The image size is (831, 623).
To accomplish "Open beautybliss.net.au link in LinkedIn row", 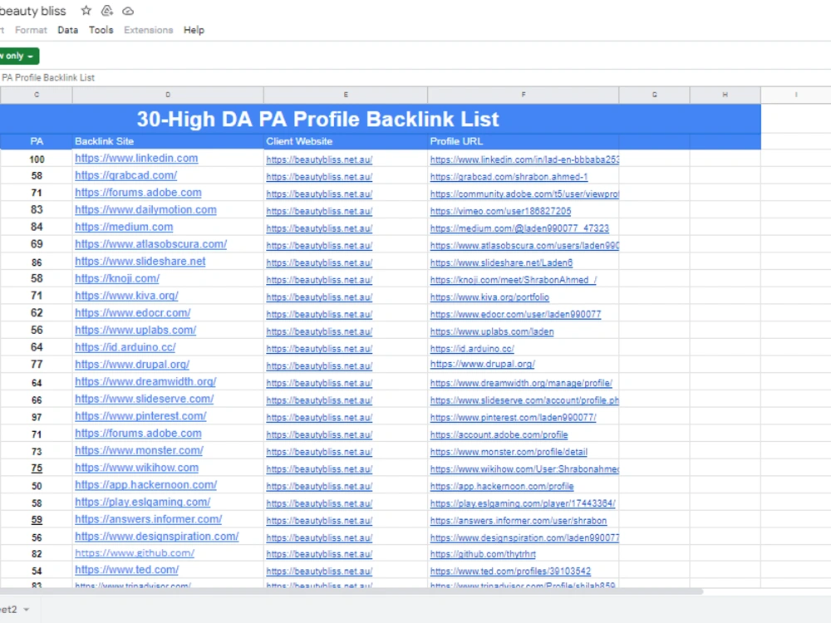I will pyautogui.click(x=320, y=159).
